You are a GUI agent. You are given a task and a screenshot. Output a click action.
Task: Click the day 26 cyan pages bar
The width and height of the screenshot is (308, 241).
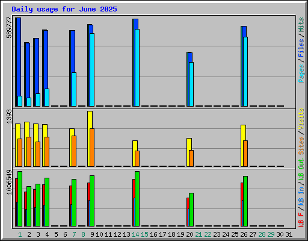click(x=245, y=72)
